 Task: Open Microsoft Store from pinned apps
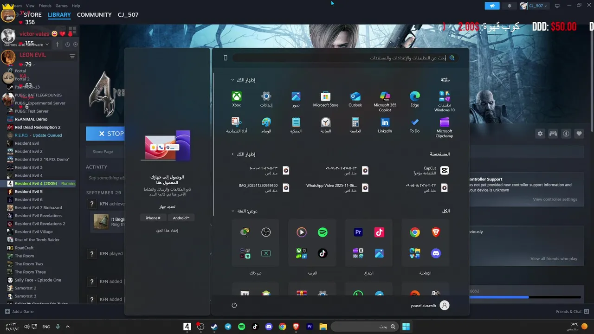pyautogui.click(x=326, y=99)
